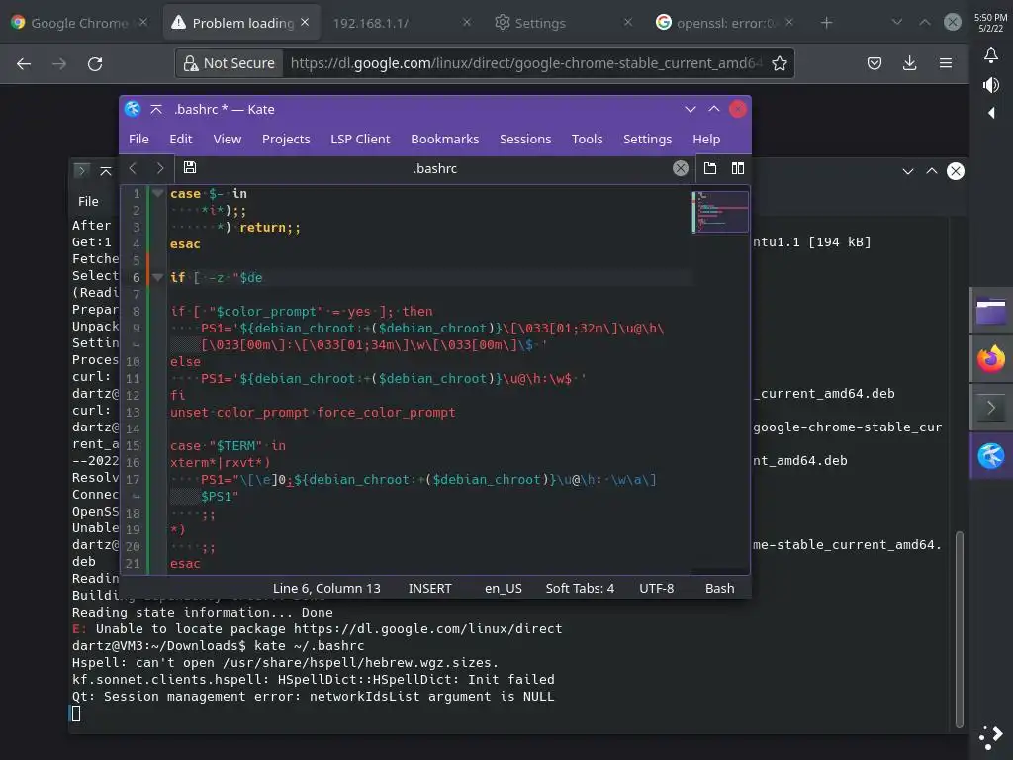
Task: Open the browser downloads panel
Action: click(x=910, y=63)
